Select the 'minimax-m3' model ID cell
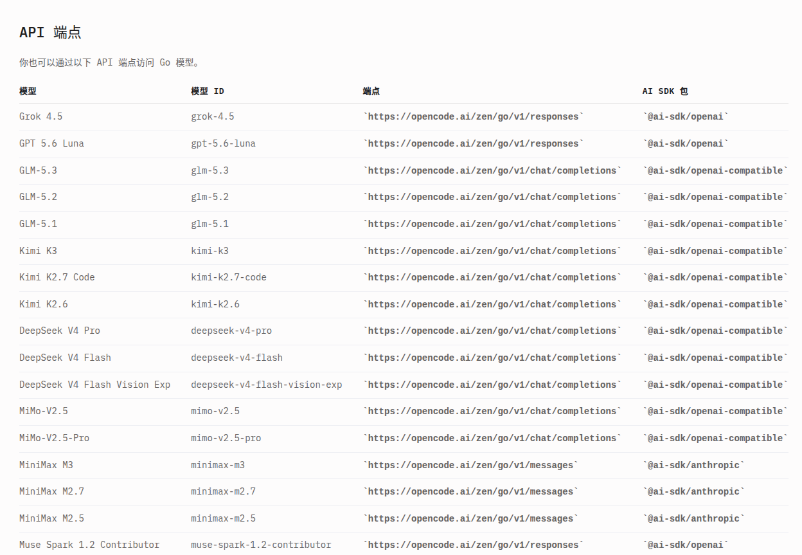The height and width of the screenshot is (555, 802). 218,465
